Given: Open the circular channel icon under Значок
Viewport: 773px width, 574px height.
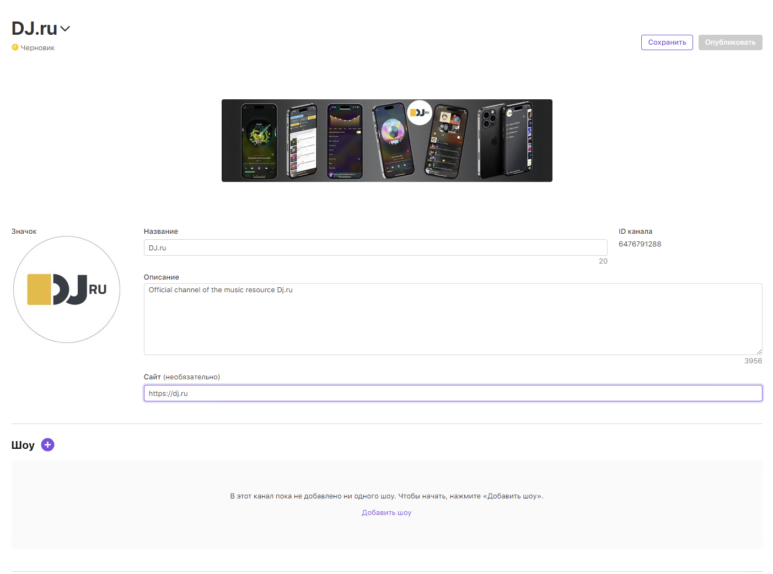Looking at the screenshot, I should [x=67, y=289].
